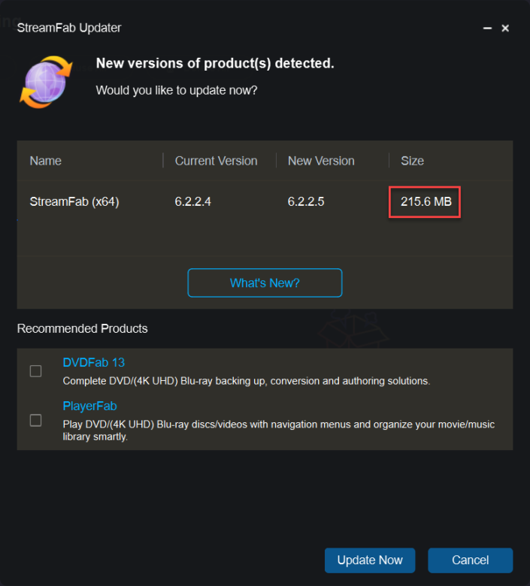Click the DVDFab 13 description text
Viewport: 530px width, 586px height.
247,381
